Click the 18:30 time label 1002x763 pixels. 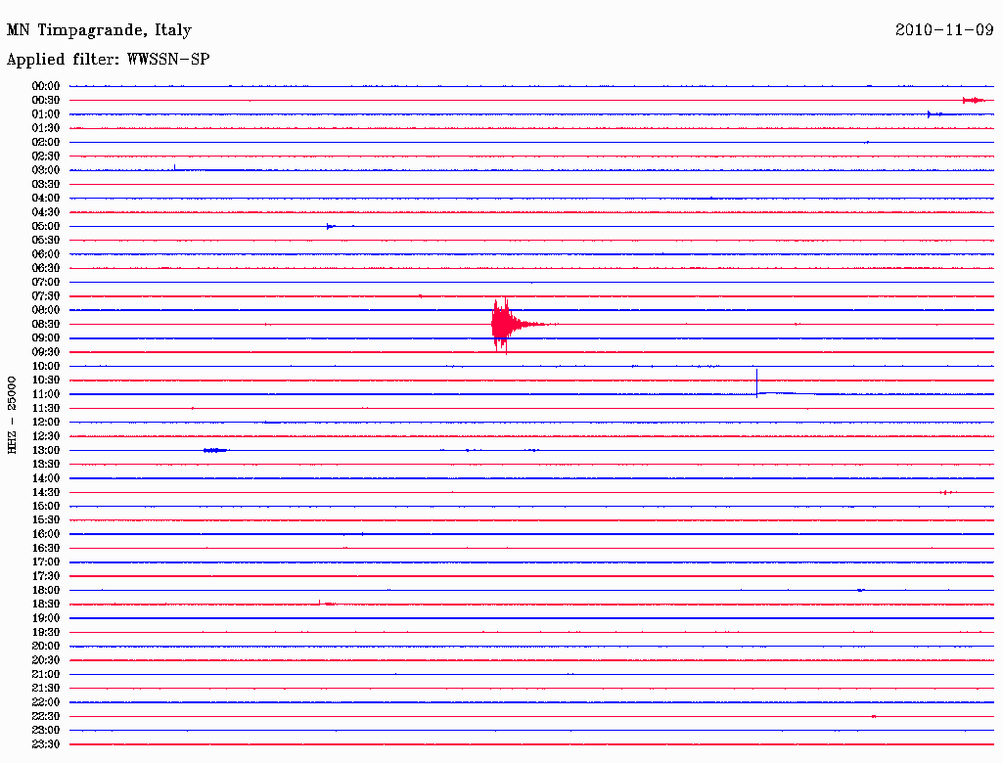click(46, 605)
